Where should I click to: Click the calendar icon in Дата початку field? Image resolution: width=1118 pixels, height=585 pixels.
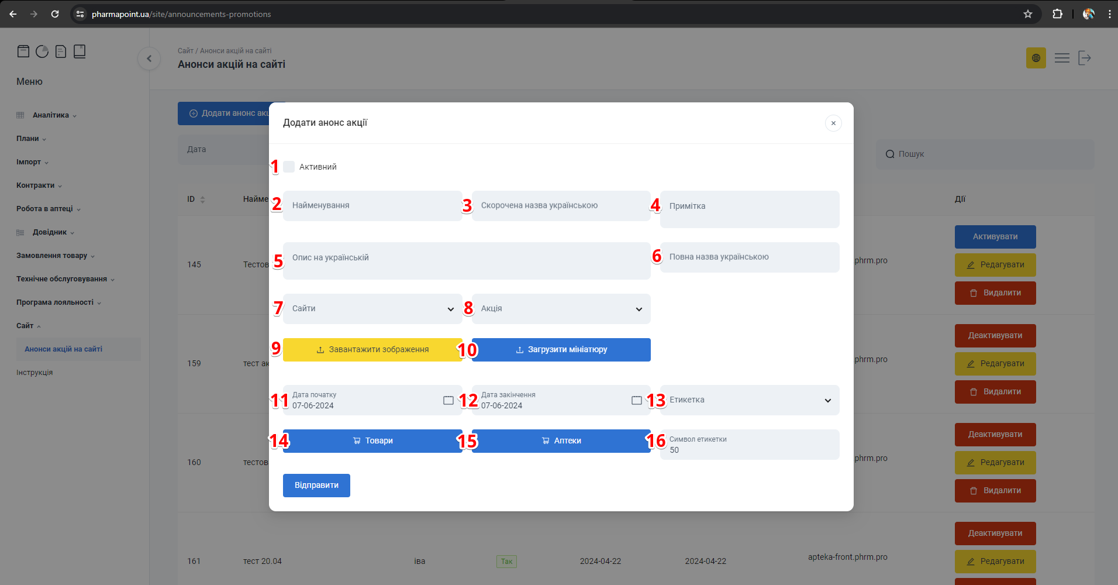(x=448, y=400)
